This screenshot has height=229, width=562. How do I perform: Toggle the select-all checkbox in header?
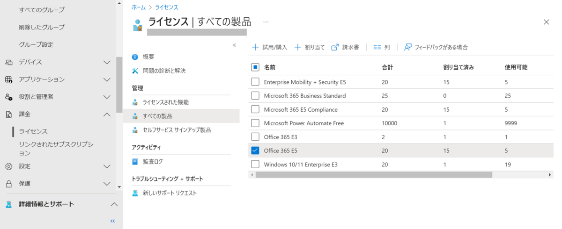255,67
